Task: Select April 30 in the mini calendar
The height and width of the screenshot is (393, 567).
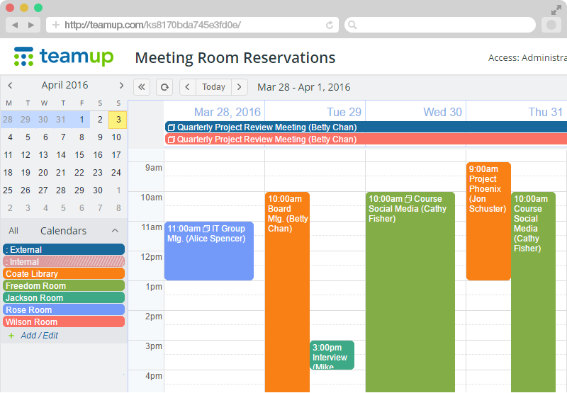Action: click(x=98, y=190)
